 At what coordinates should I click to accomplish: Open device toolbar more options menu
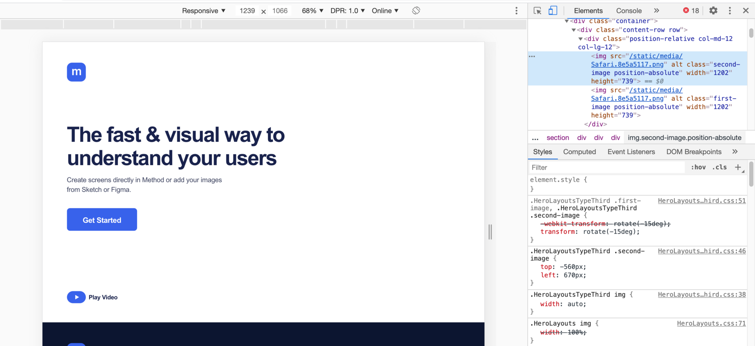click(x=516, y=11)
